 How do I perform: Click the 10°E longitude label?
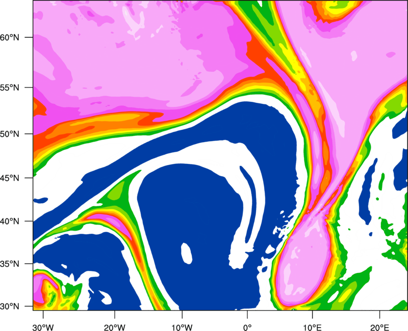(x=312, y=327)
